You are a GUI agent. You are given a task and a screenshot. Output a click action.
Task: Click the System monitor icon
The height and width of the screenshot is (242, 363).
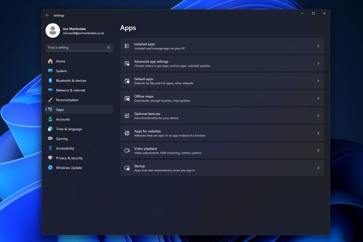click(50, 71)
